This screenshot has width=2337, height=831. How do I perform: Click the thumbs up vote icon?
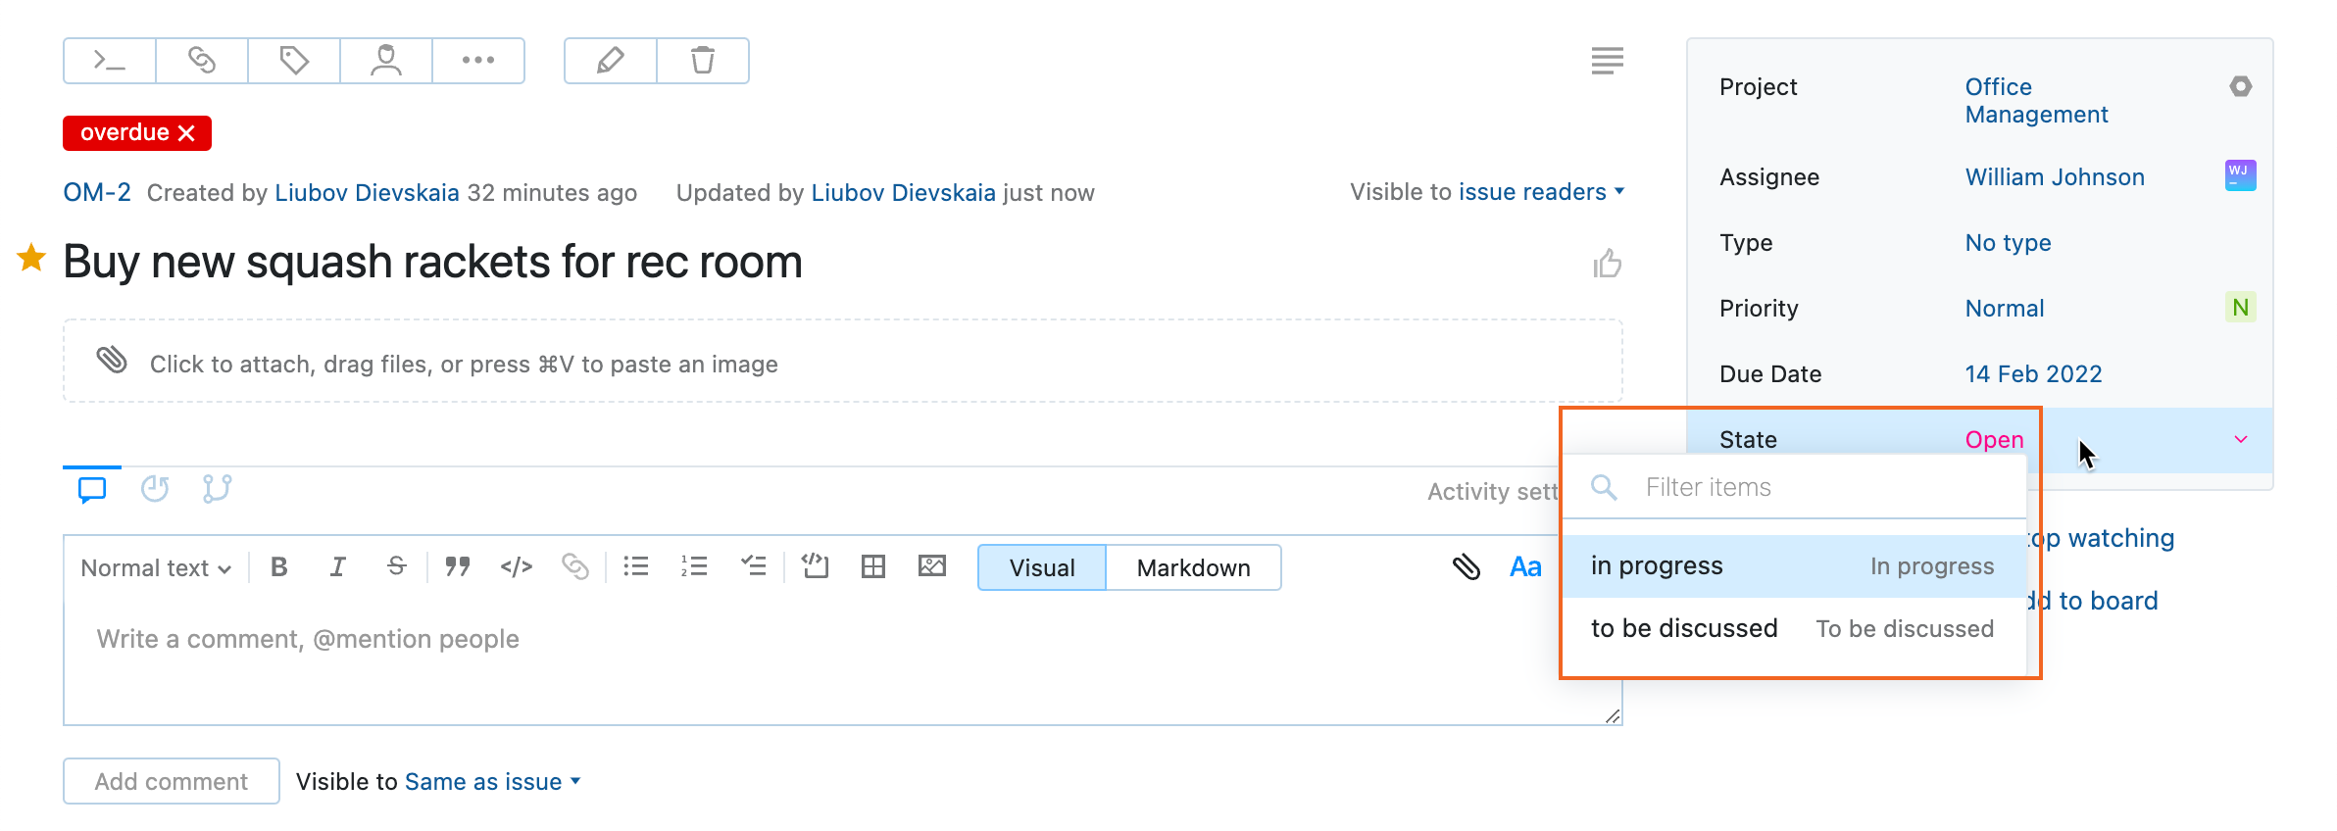1607,264
